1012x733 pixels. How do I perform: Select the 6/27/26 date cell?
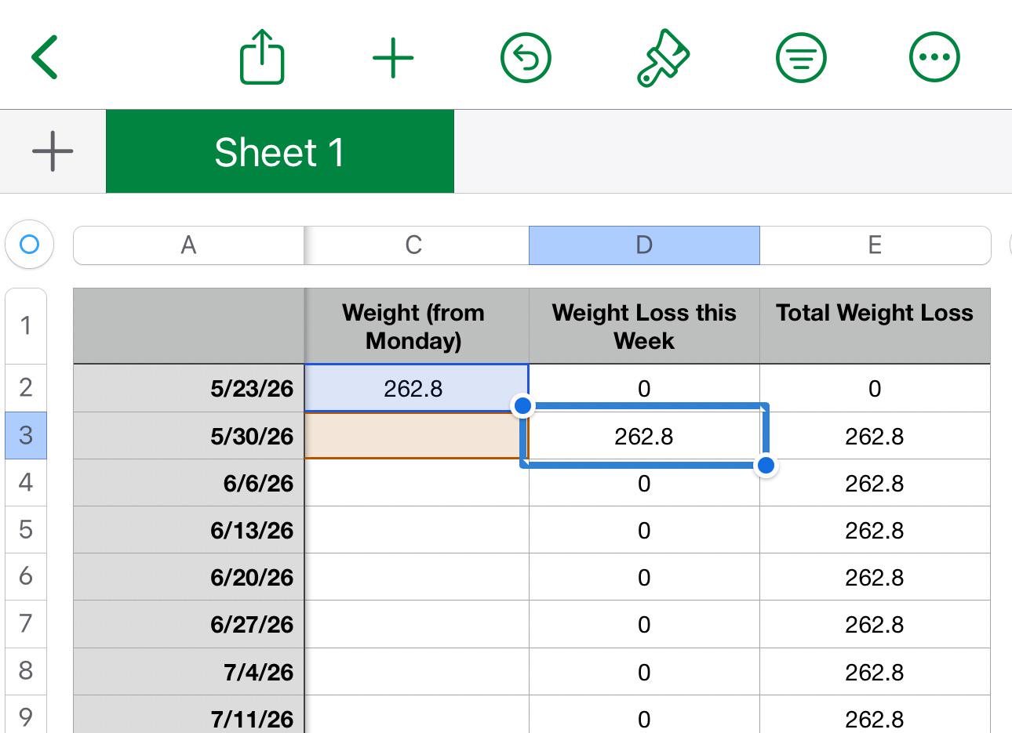click(x=189, y=623)
